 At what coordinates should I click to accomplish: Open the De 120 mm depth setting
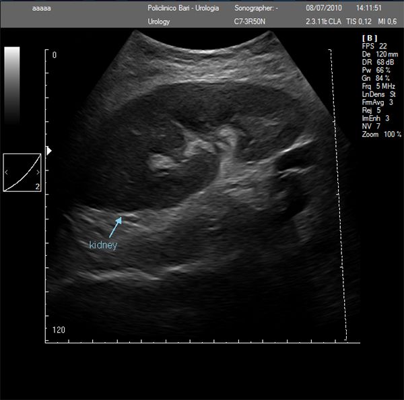[x=380, y=54]
